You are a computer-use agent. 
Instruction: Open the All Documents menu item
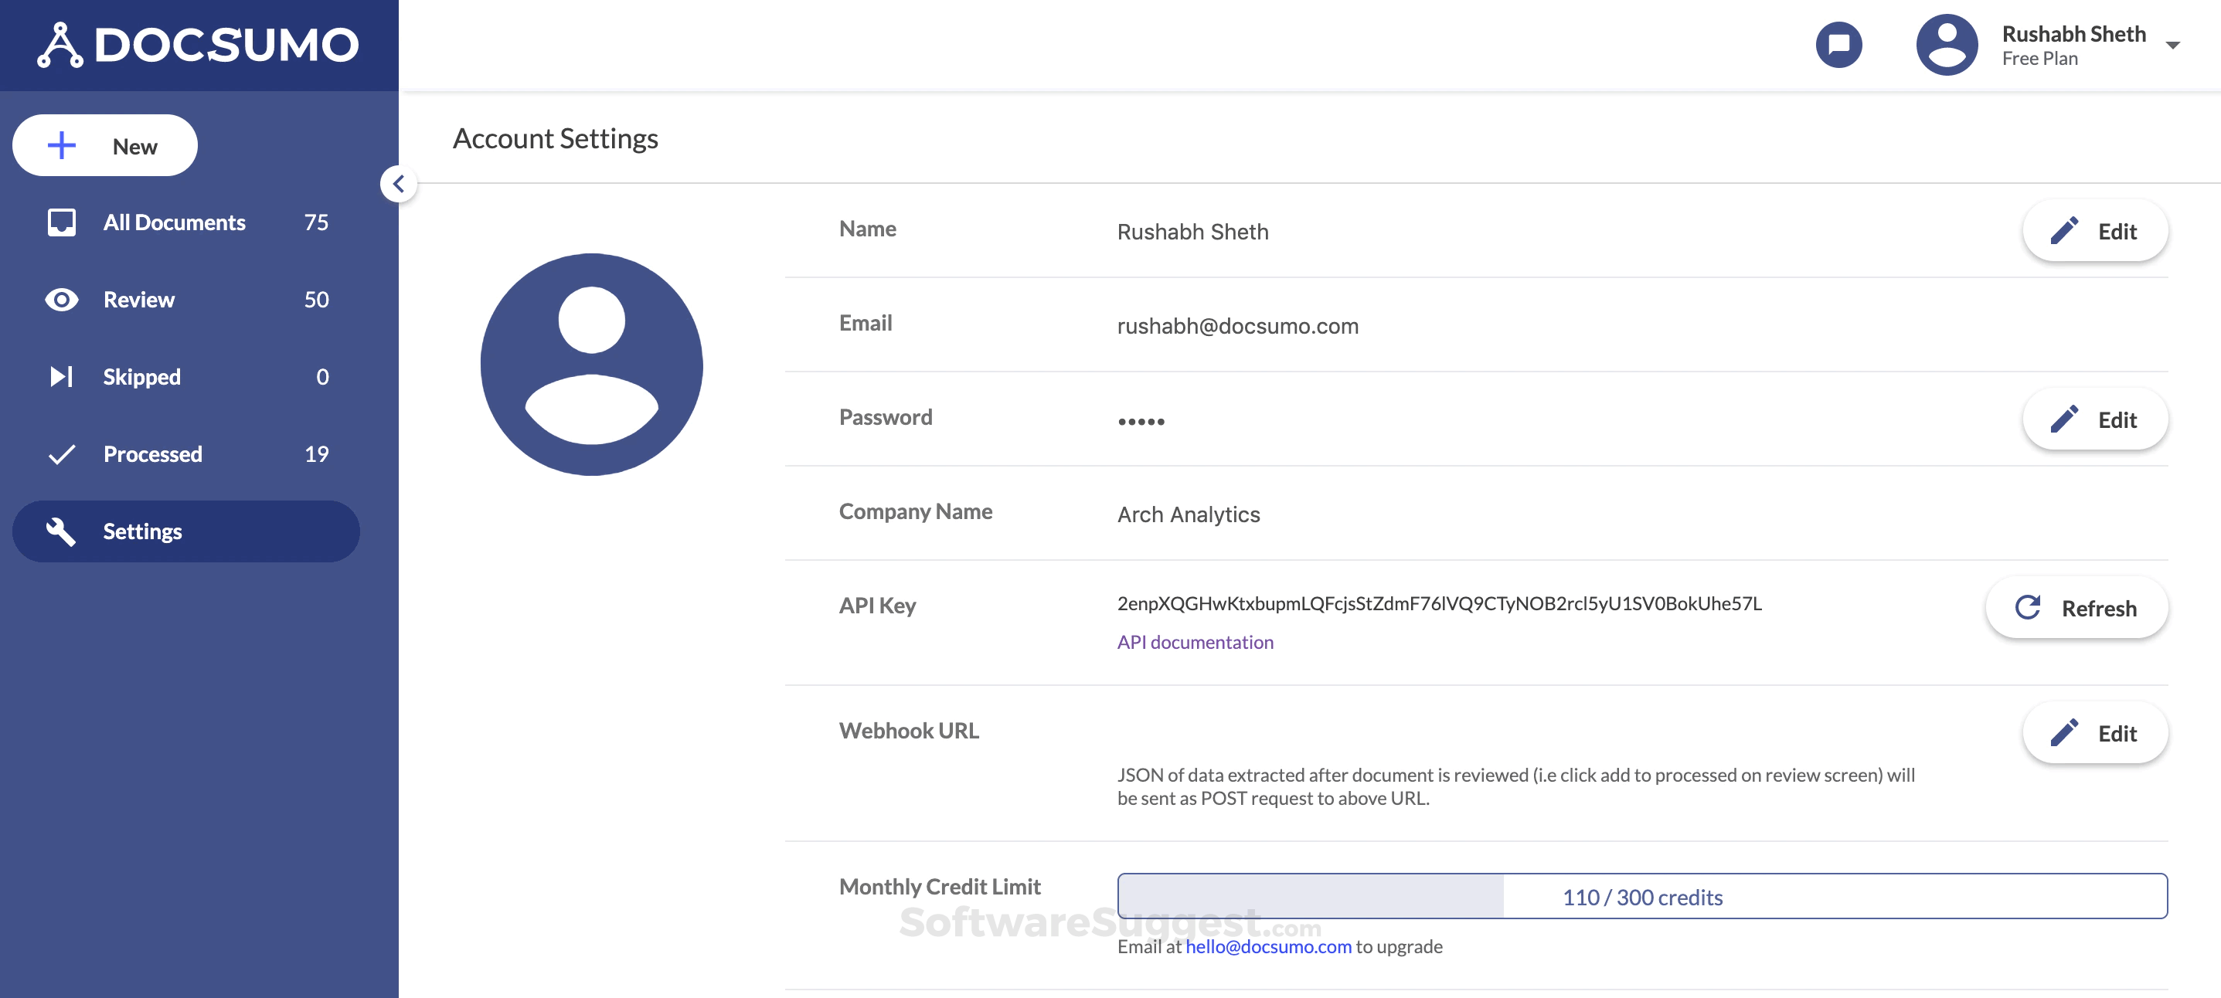[174, 222]
